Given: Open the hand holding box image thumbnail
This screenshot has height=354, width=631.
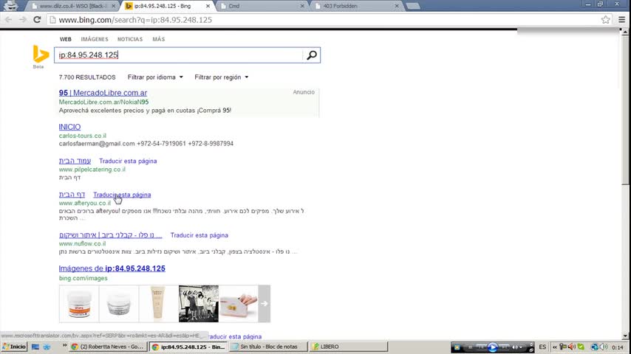Looking at the screenshot, I should point(238,304).
